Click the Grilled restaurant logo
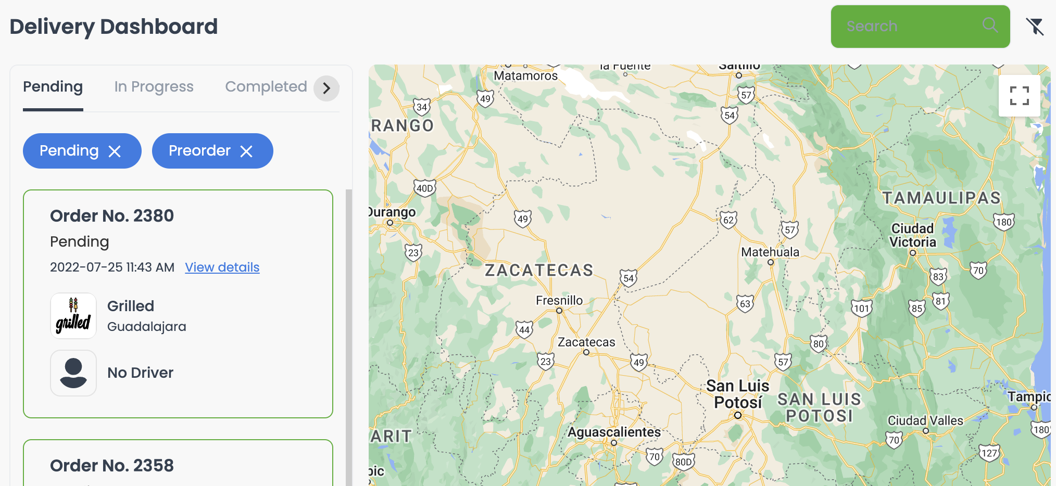The height and width of the screenshot is (486, 1056). pos(73,316)
